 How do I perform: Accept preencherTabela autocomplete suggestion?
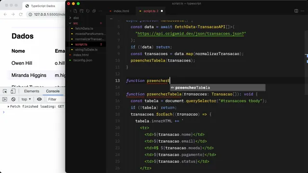[x=218, y=87]
